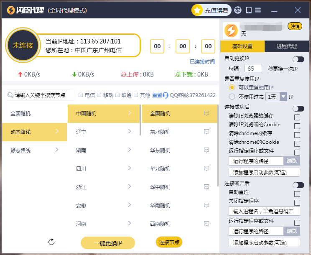Click 输入进程名 process name field
311x255 pixels.
264,211
